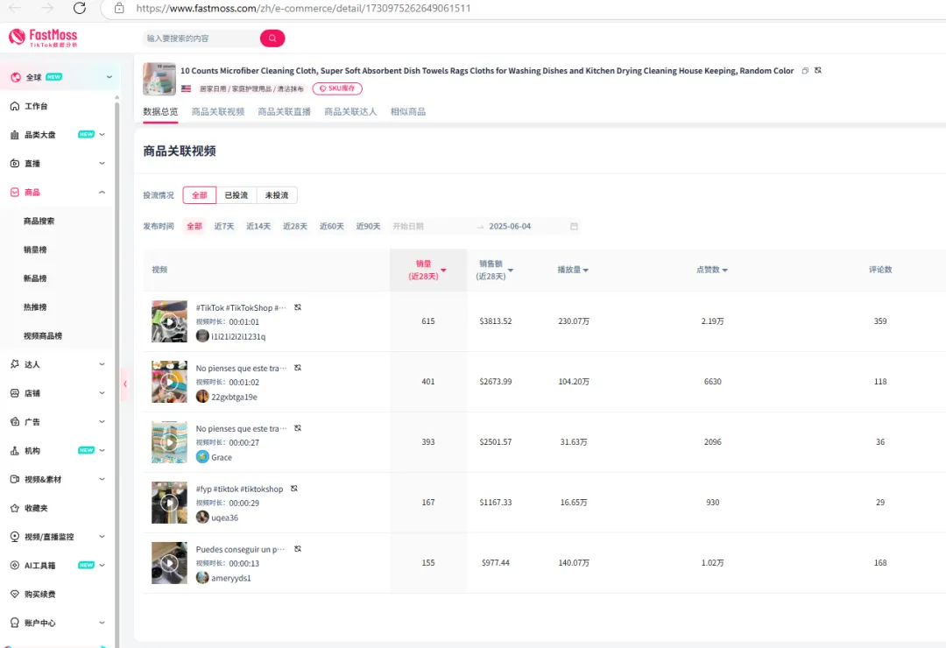
Task: Click the site lock icon in address bar
Action: [x=119, y=9]
